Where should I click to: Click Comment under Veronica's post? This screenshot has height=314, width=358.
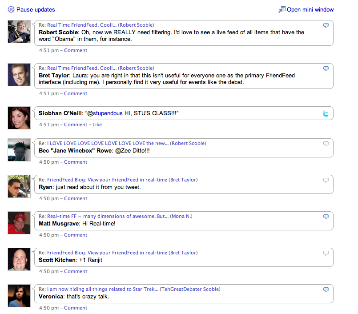[x=76, y=308]
